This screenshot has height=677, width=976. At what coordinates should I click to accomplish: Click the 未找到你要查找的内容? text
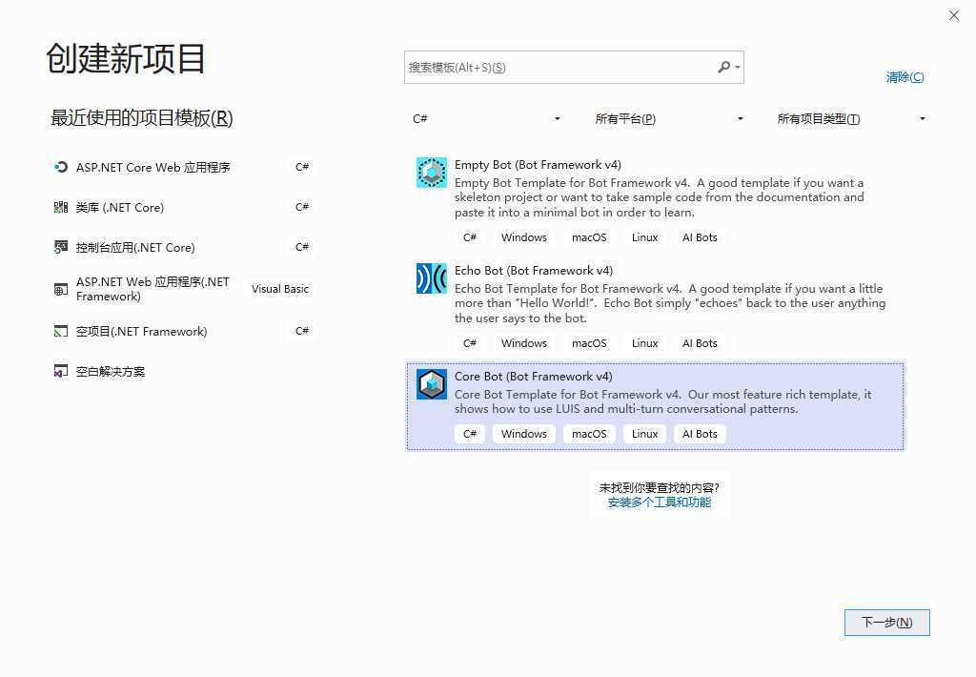tap(660, 487)
